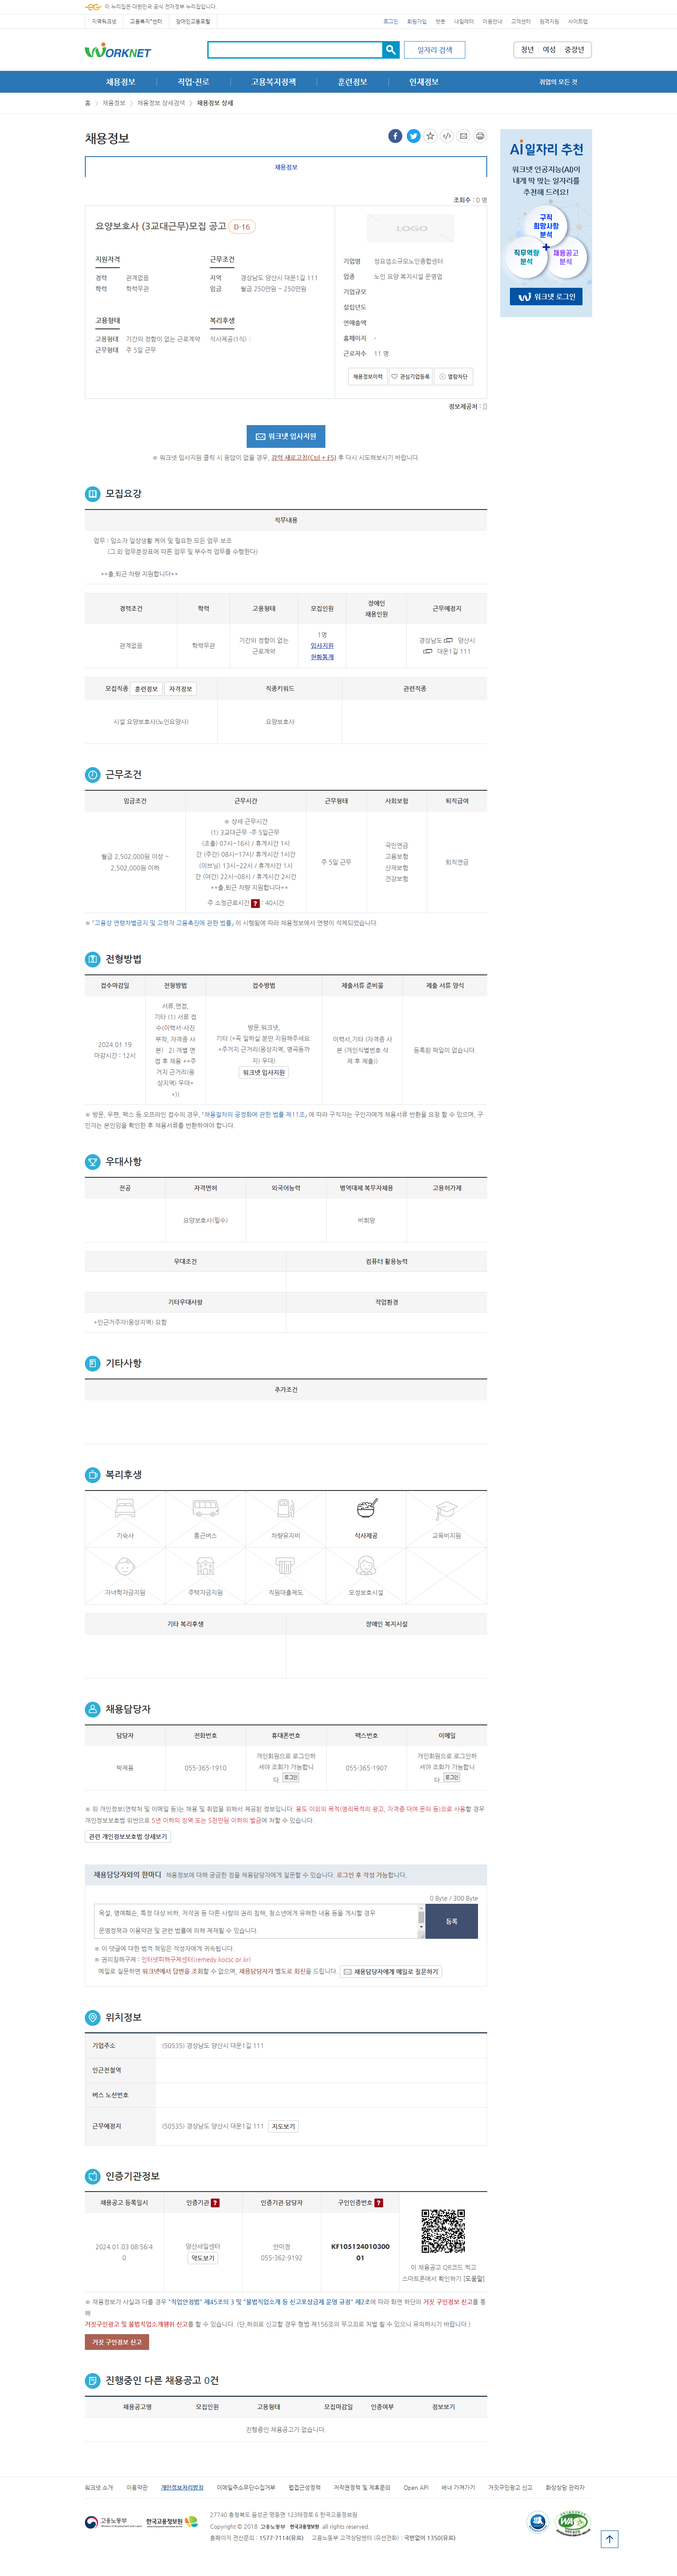This screenshot has width=677, height=2576.
Task: Send posting by email icon
Action: pyautogui.click(x=463, y=136)
